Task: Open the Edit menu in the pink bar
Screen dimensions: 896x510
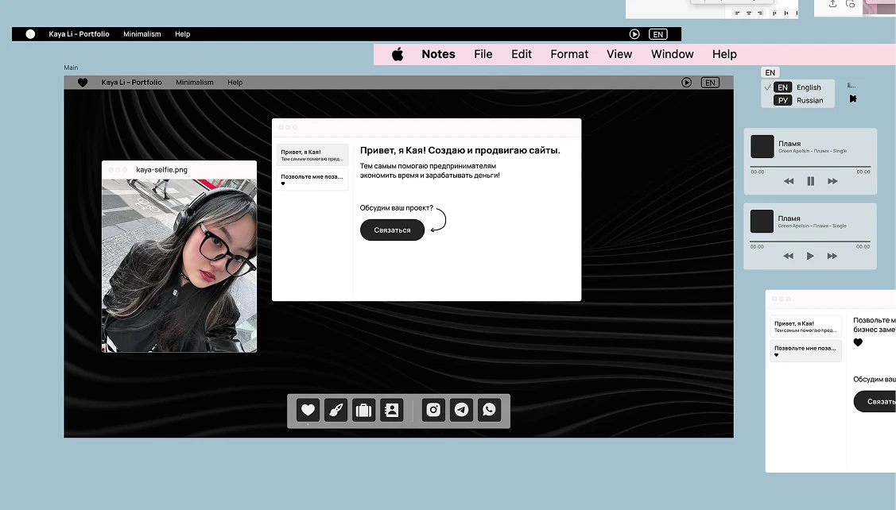Action: pos(522,54)
